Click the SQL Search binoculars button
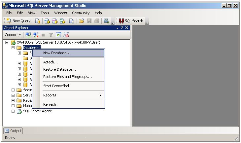 pos(131,21)
